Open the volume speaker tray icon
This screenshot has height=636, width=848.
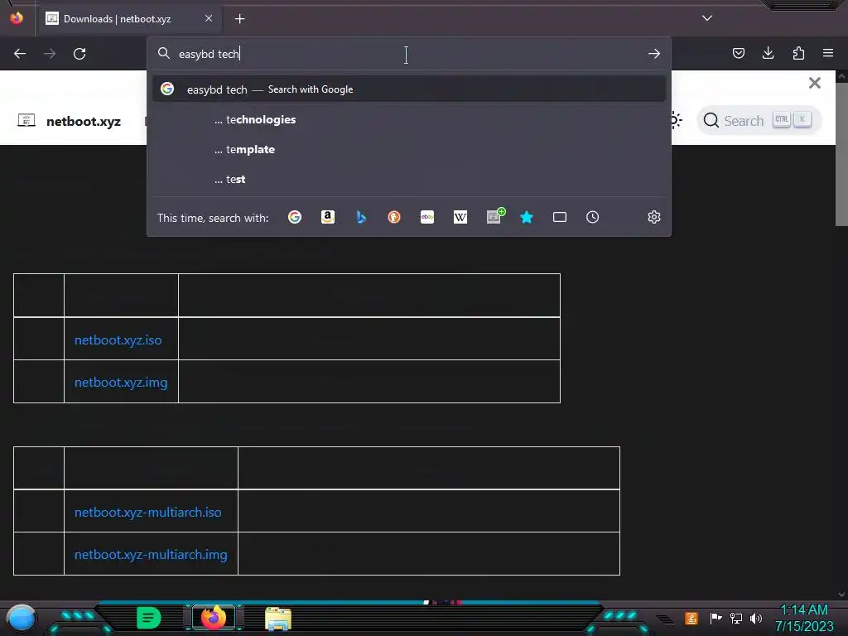point(756,618)
